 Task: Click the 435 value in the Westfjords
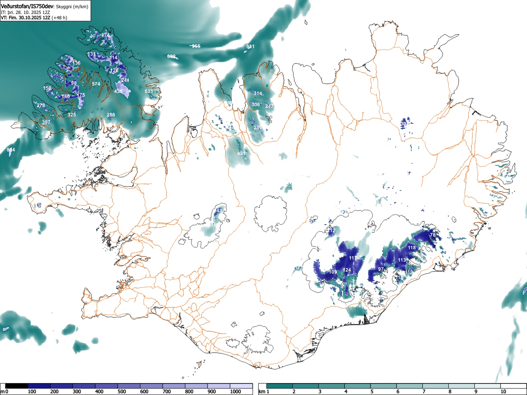pos(118,91)
